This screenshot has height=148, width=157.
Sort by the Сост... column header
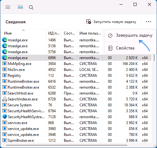(69, 33)
